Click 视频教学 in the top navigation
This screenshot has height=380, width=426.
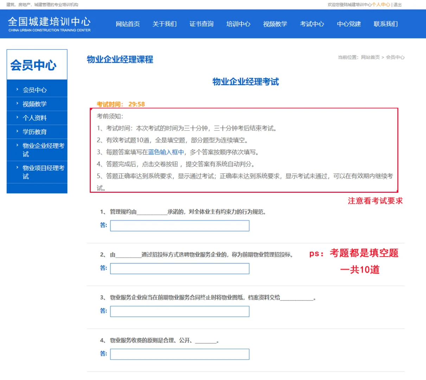pos(275,24)
